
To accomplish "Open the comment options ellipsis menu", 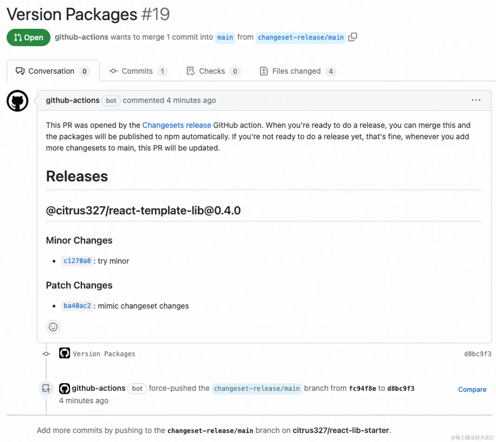I will [x=476, y=100].
